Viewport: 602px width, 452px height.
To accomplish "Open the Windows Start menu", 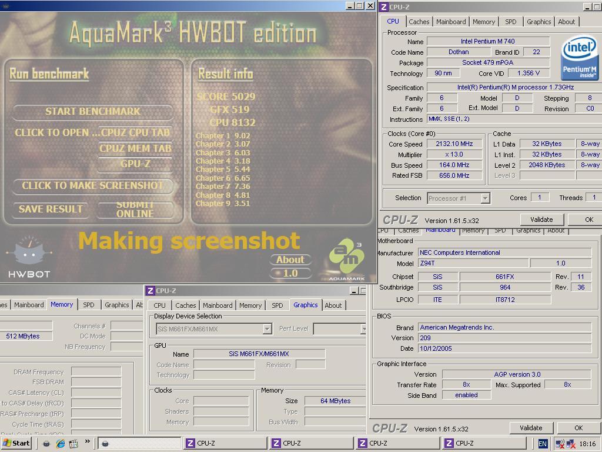I will 16,443.
